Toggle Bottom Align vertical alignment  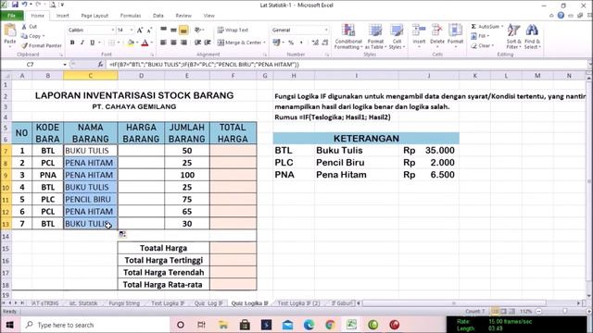click(183, 30)
